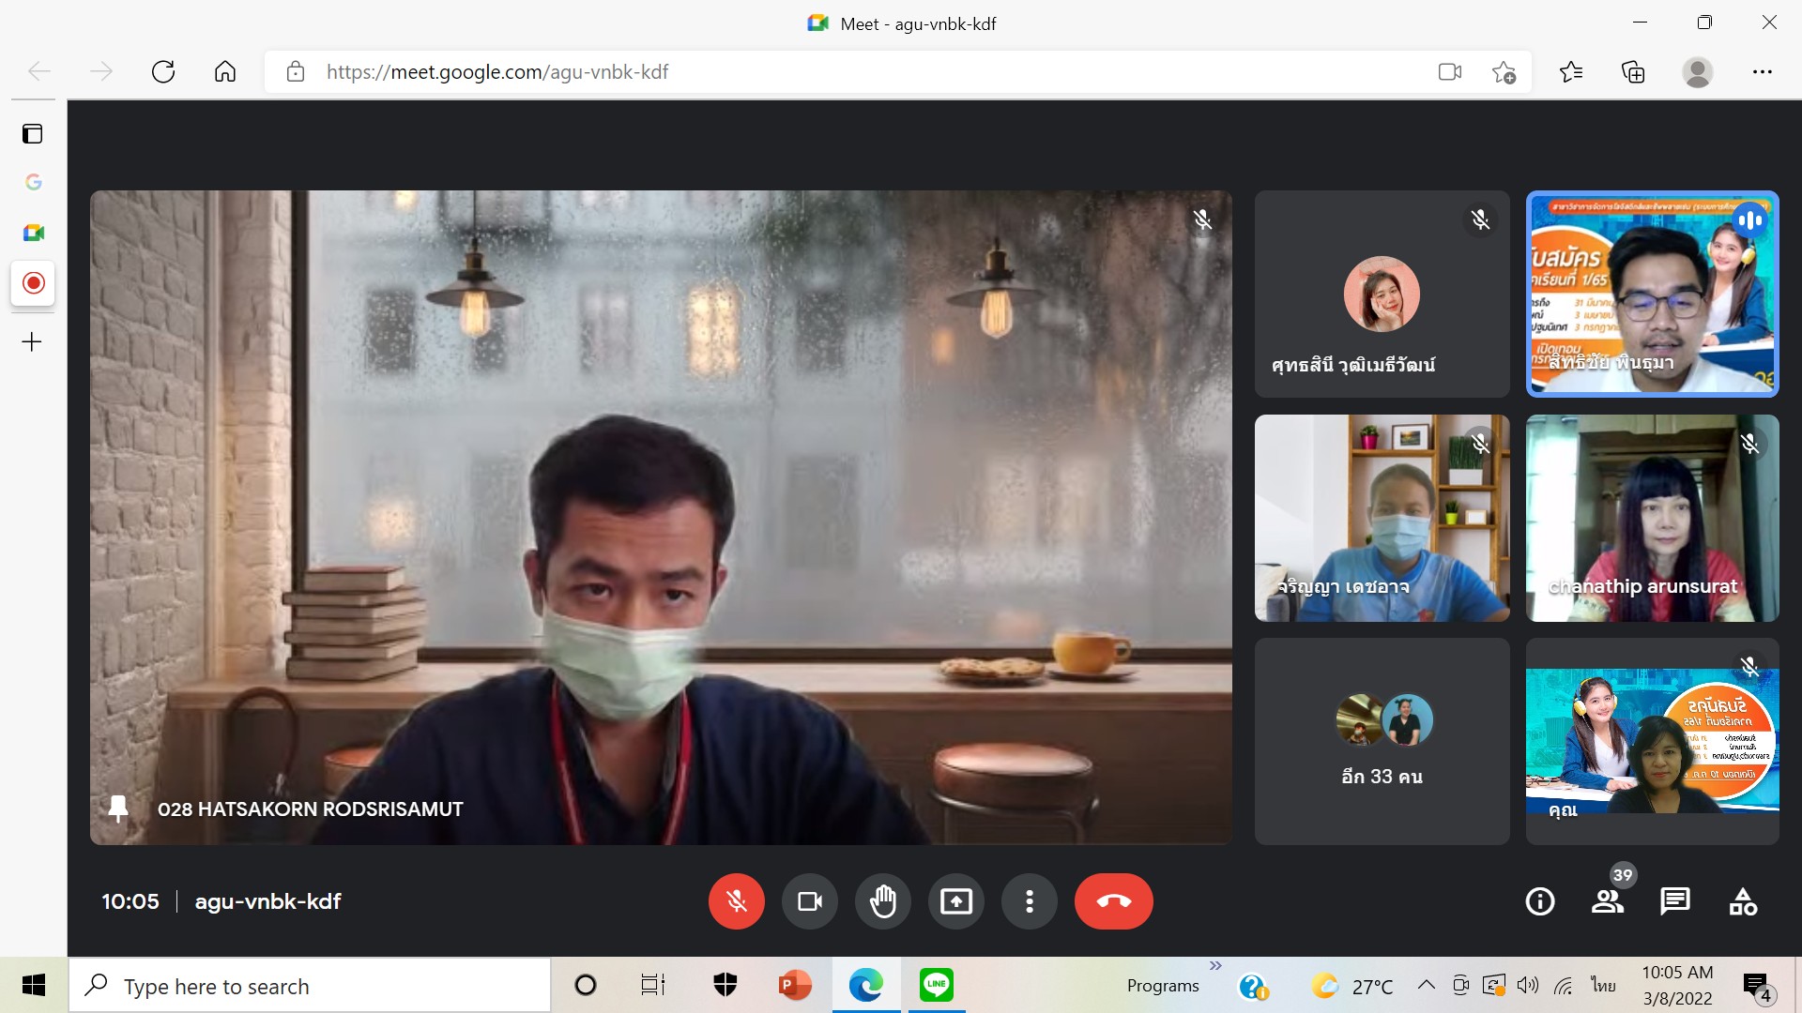Expand hidden system tray icons chevron
The width and height of the screenshot is (1802, 1013).
[x=1426, y=985]
